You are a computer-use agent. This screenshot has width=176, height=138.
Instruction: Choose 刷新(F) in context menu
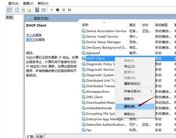135,99
